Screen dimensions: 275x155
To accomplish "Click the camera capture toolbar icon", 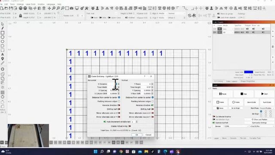I will click(x=72, y=8).
